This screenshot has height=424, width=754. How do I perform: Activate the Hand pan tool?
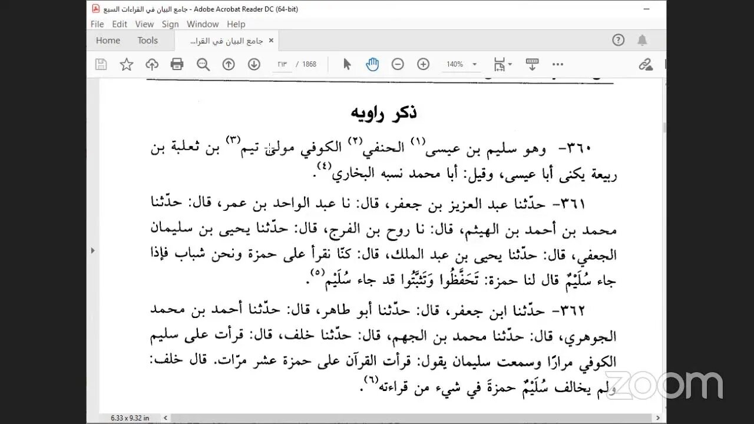tap(372, 64)
